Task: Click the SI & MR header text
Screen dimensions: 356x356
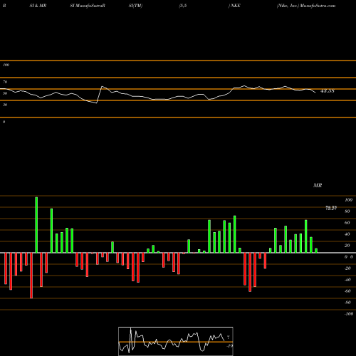Action: pyautogui.click(x=38, y=6)
